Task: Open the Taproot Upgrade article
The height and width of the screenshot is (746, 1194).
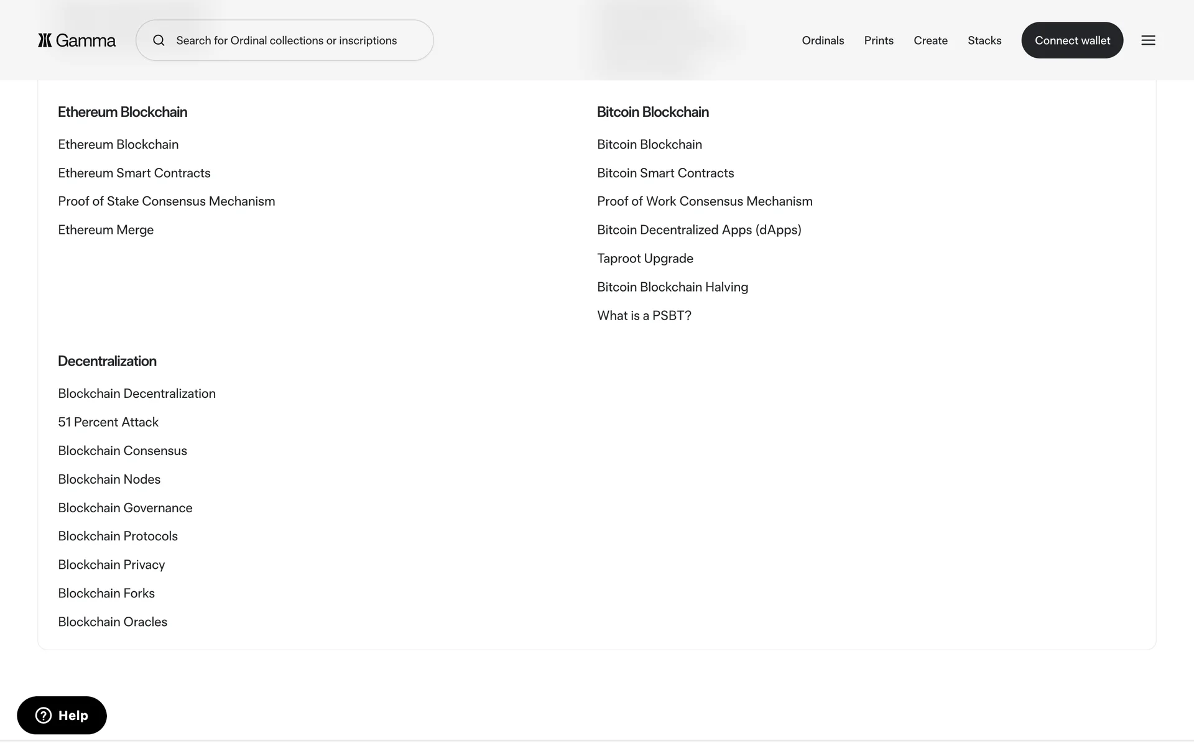Action: point(645,259)
